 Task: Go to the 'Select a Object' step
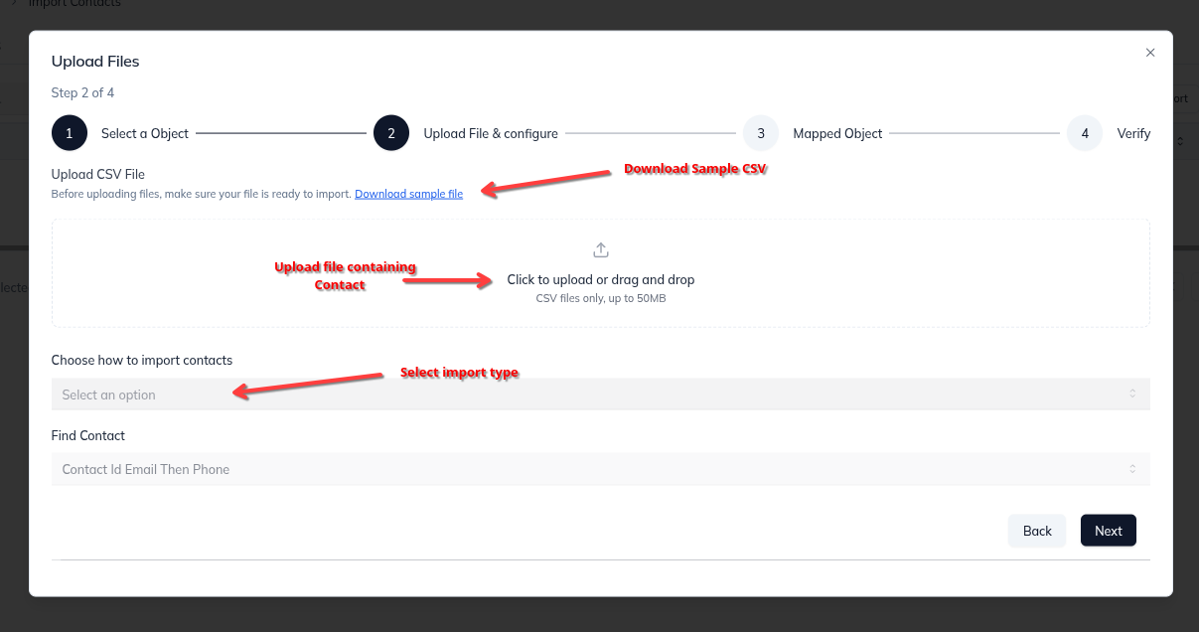pos(145,133)
